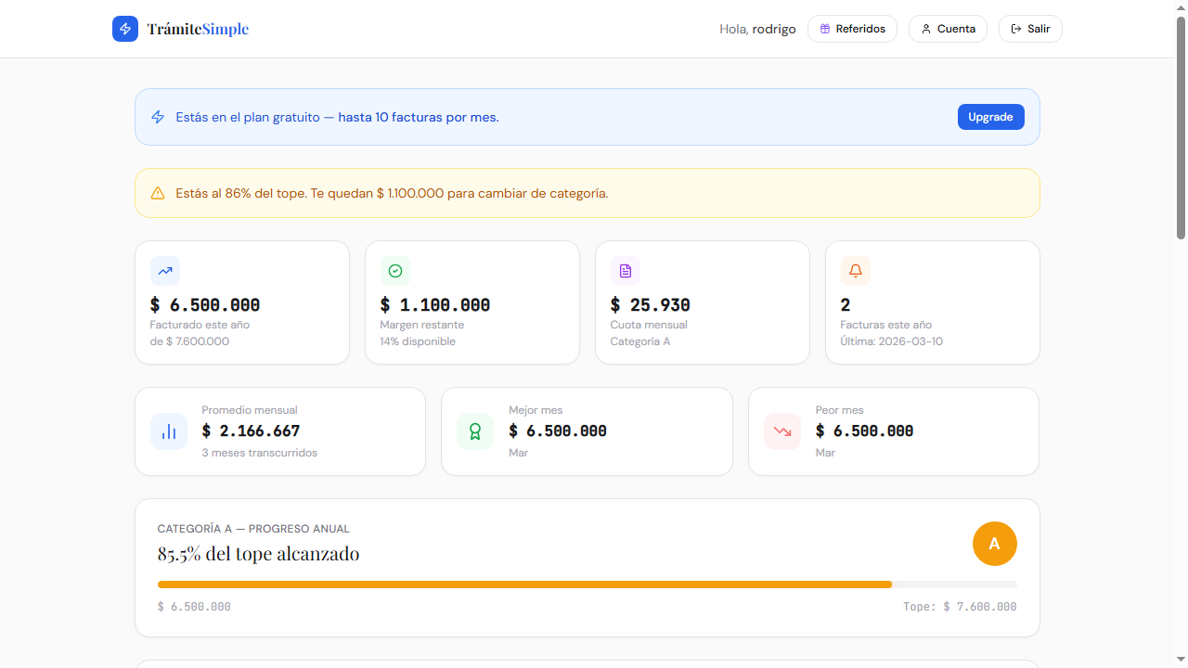Image resolution: width=1188 pixels, height=668 pixels.
Task: Click the TrámiteSimple lightning bolt logo
Action: point(125,29)
